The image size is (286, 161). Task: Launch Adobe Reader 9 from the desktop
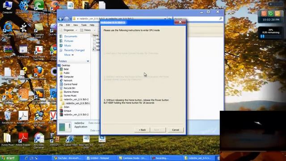[x=23, y=140]
